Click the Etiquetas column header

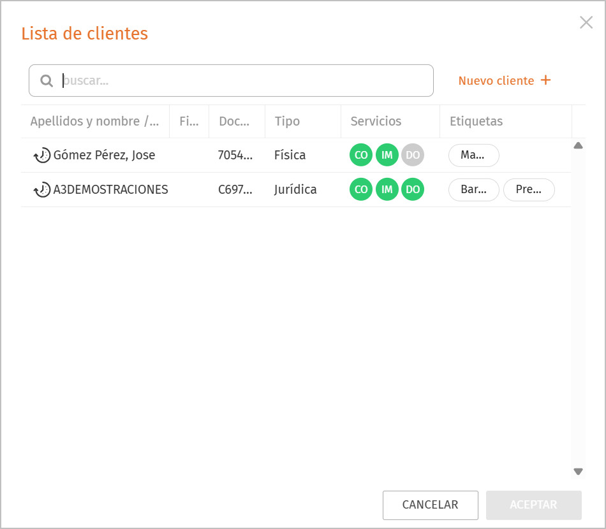[505, 121]
